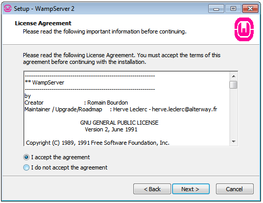Click the GNU GENERAL PUBLIC LICENSE line
The image size is (263, 203).
119,123
